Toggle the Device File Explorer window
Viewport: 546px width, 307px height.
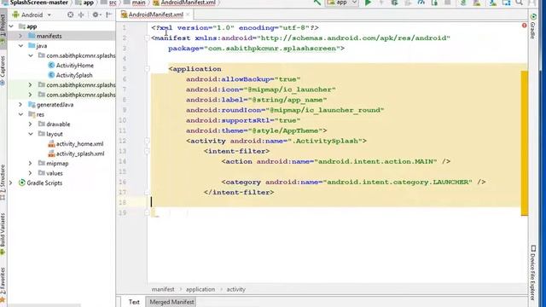[532, 273]
